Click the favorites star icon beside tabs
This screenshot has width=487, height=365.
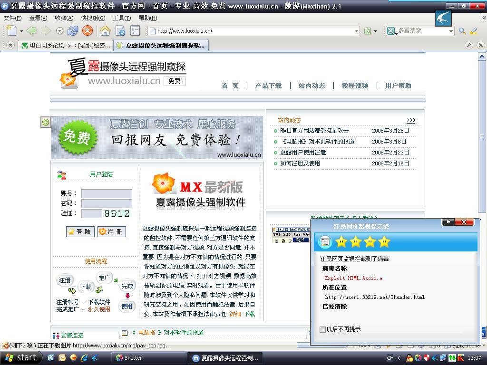coord(10,45)
